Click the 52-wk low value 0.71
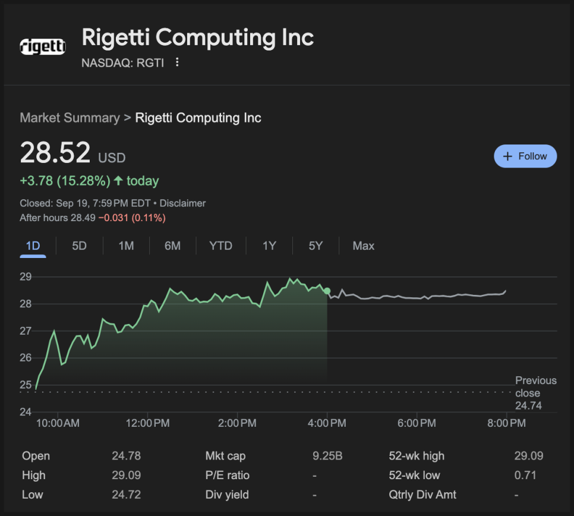574x516 pixels. [x=525, y=476]
